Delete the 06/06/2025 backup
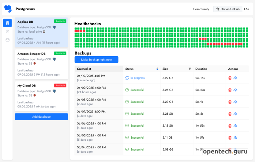 coord(230,126)
